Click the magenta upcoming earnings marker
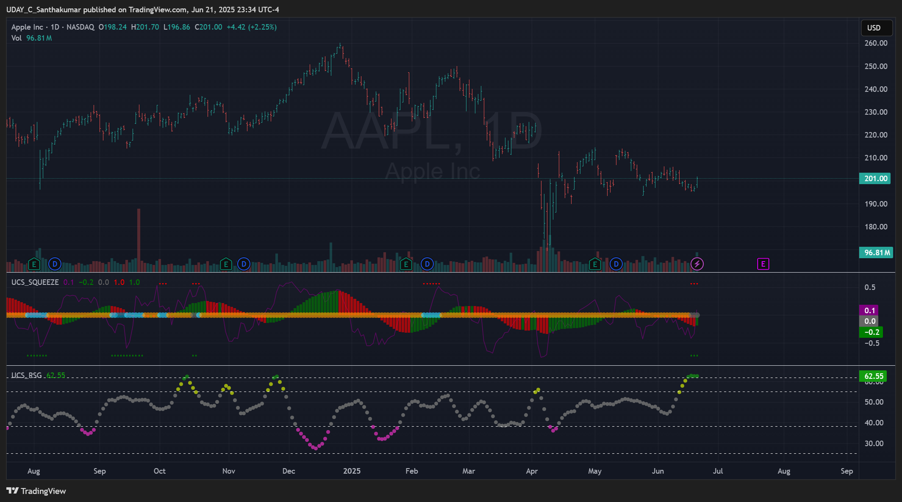Viewport: 902px width, 502px height. click(x=763, y=264)
